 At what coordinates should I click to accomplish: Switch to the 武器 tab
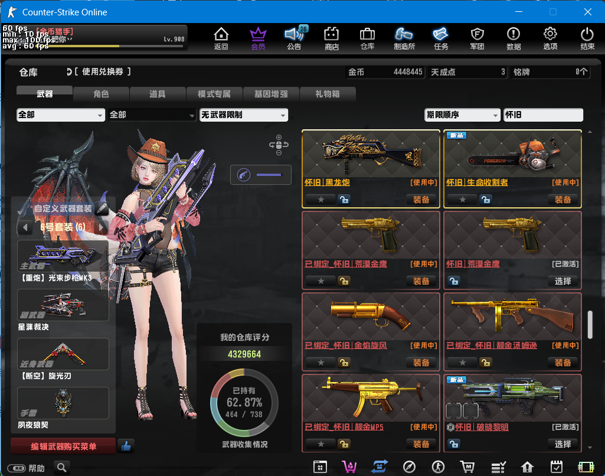click(x=44, y=94)
